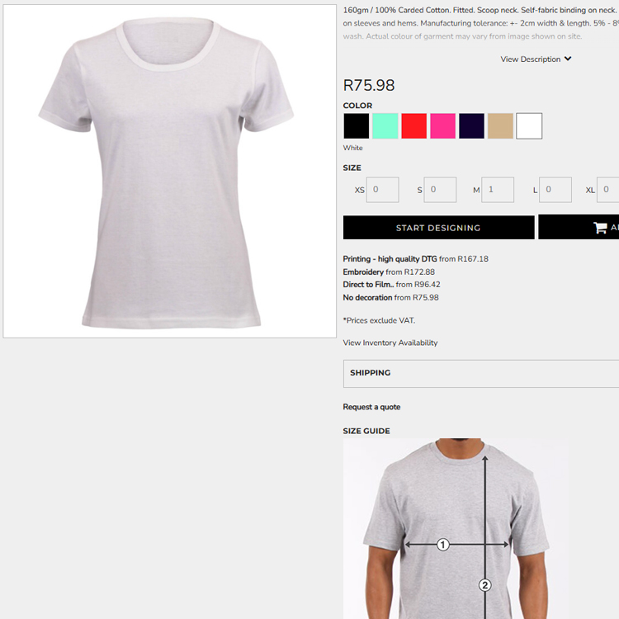
Task: Choose the navy color swatch
Action: [471, 126]
